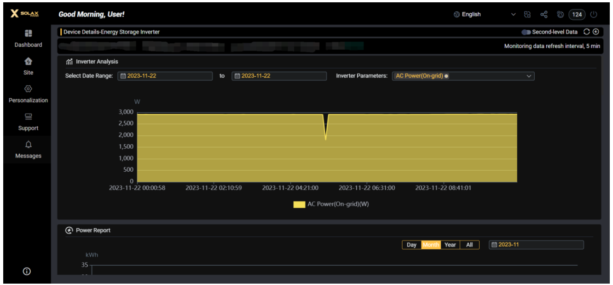Click the globe location icon in header
Screen dimensions: 613x285
560,15
